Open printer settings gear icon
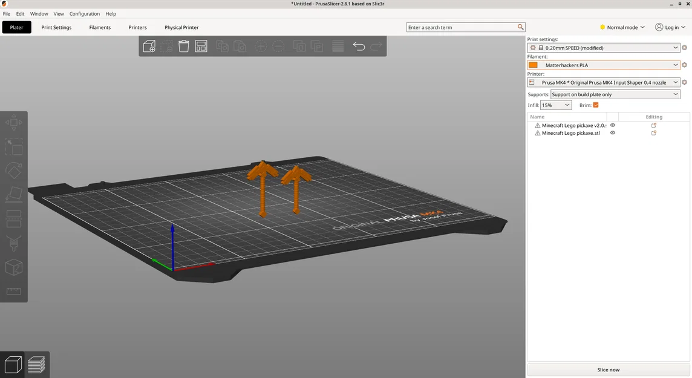 pos(685,82)
